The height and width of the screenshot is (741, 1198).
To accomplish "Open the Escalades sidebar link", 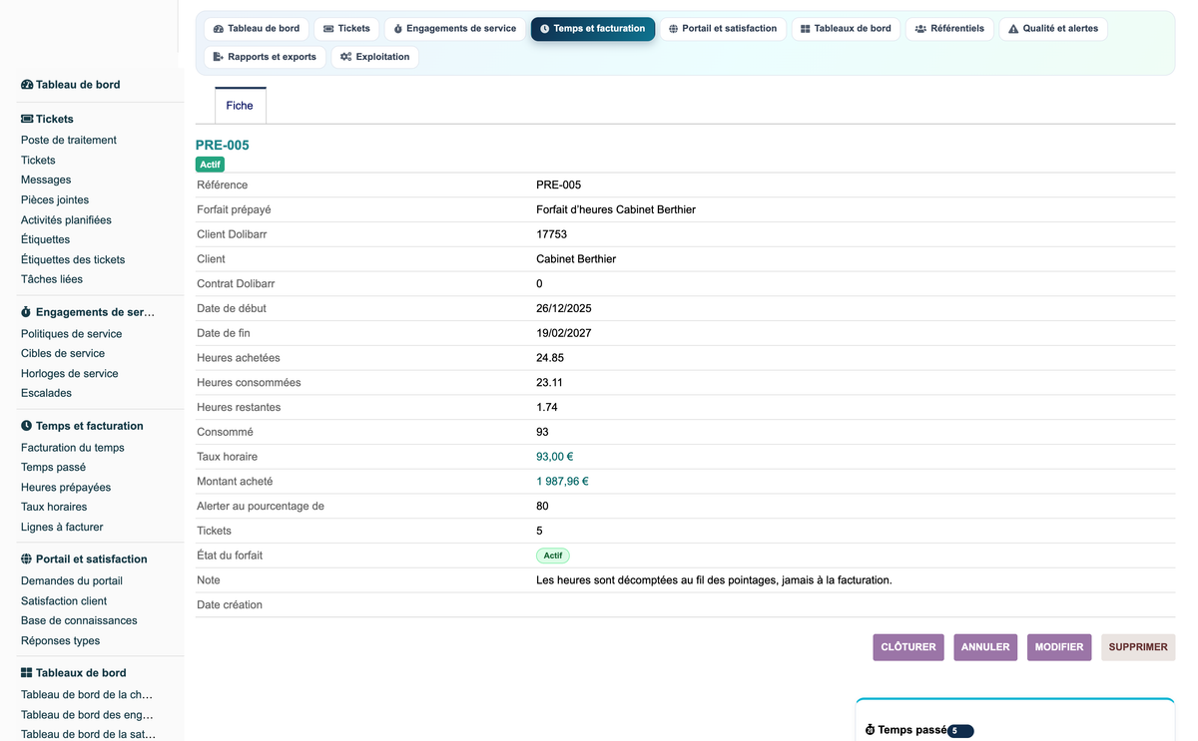I will pyautogui.click(x=46, y=394).
